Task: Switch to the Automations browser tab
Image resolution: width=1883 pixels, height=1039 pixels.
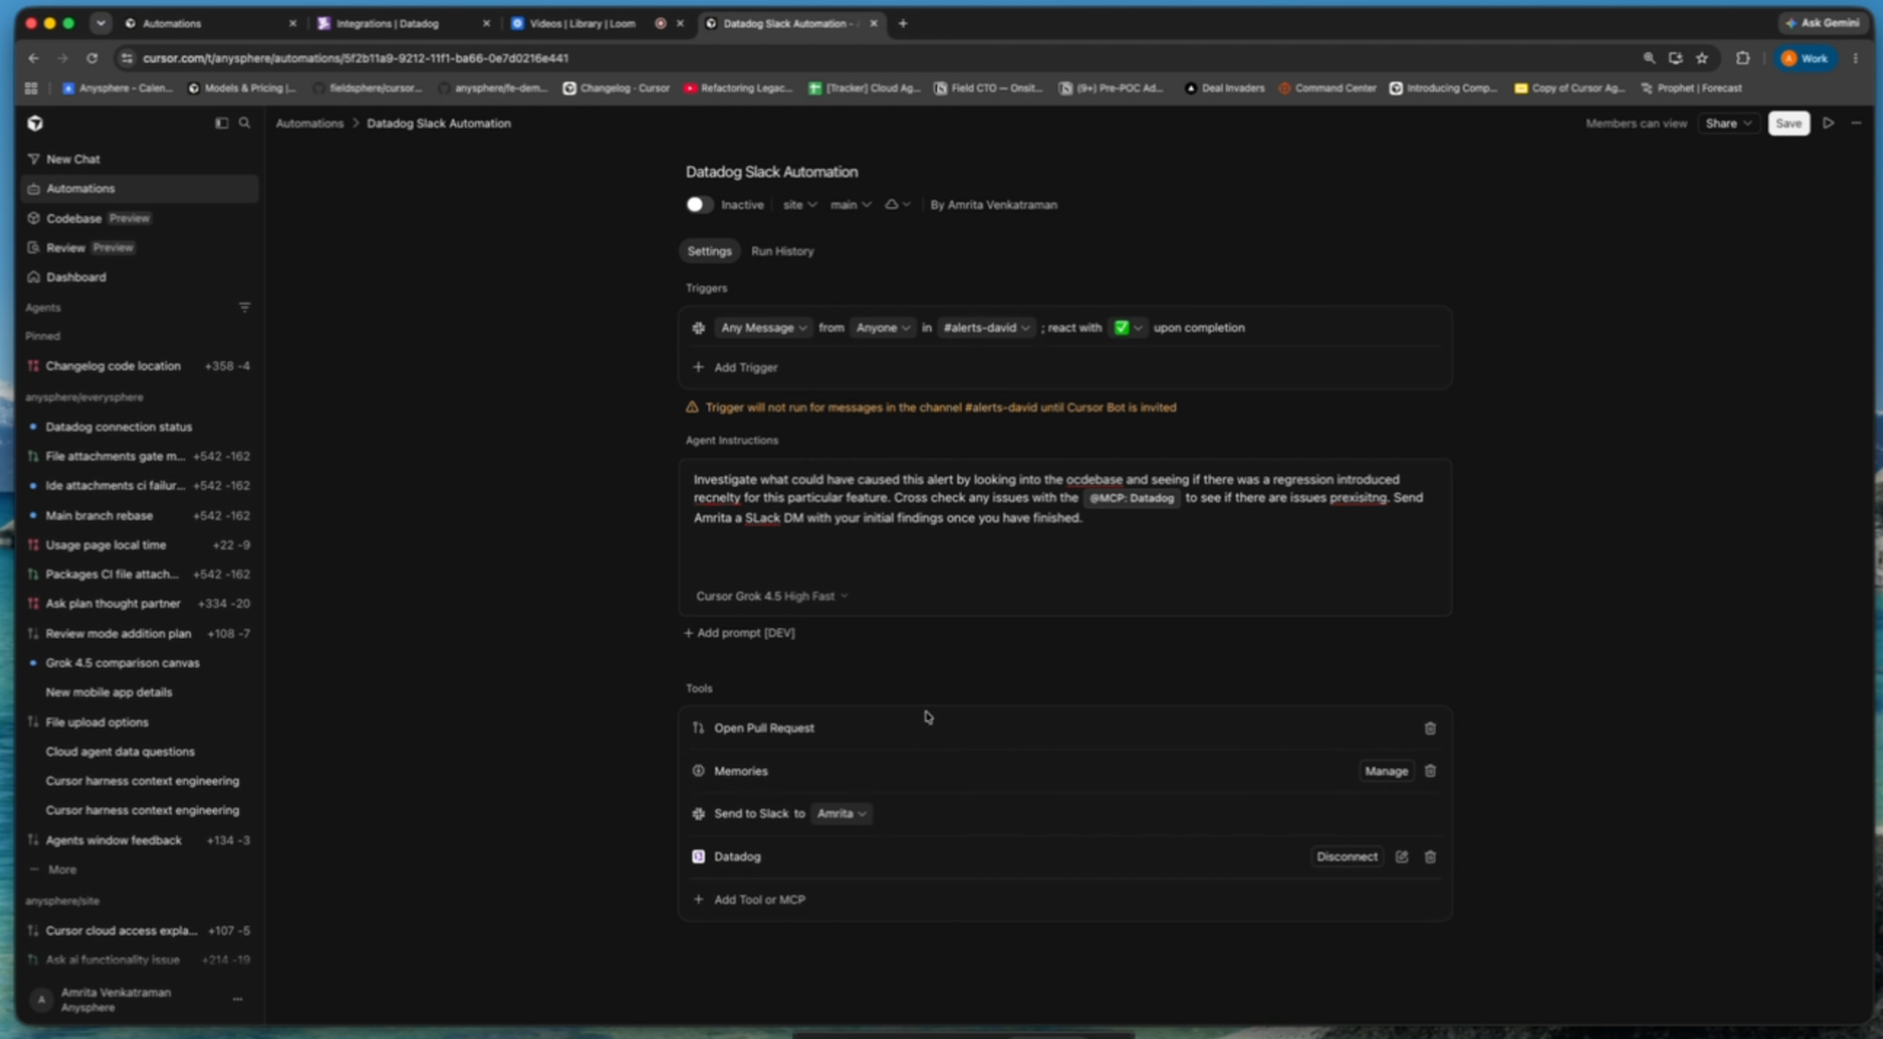Action: pyautogui.click(x=210, y=23)
